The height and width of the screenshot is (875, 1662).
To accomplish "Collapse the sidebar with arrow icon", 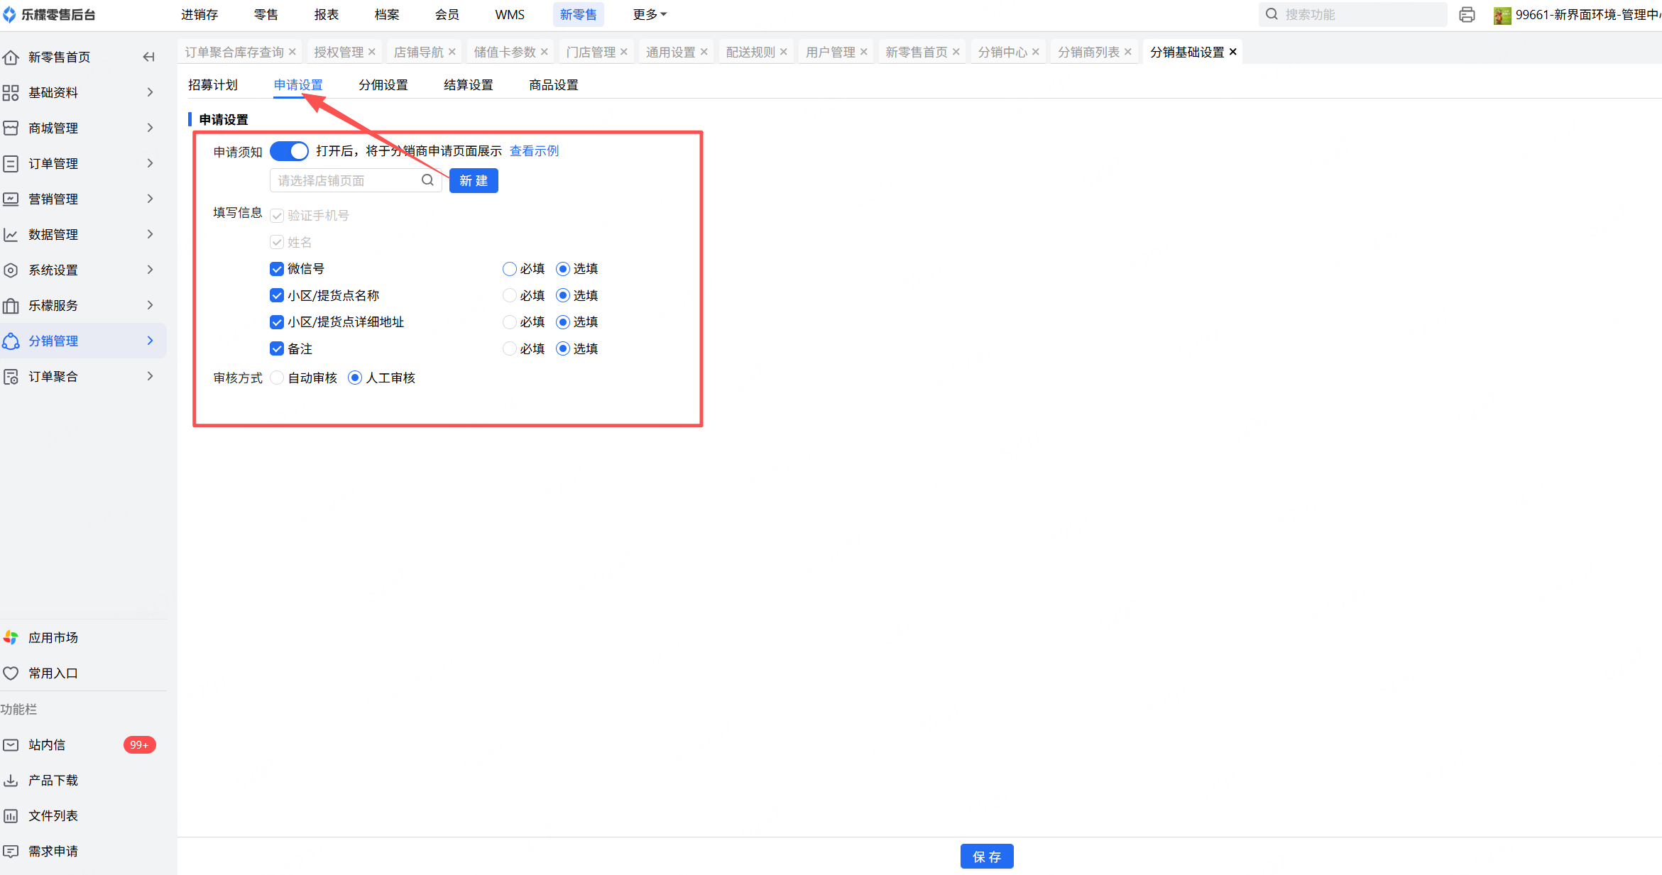I will coord(148,57).
